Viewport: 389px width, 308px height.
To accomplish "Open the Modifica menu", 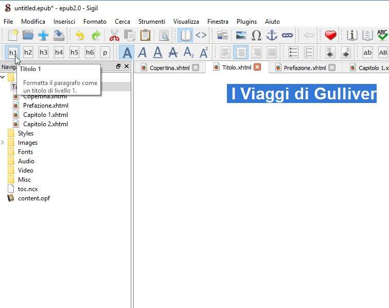I will coord(33,22).
